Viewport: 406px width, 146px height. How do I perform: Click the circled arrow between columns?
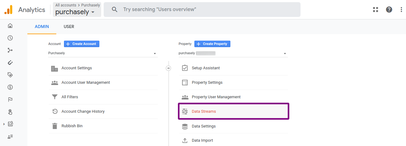168,68
